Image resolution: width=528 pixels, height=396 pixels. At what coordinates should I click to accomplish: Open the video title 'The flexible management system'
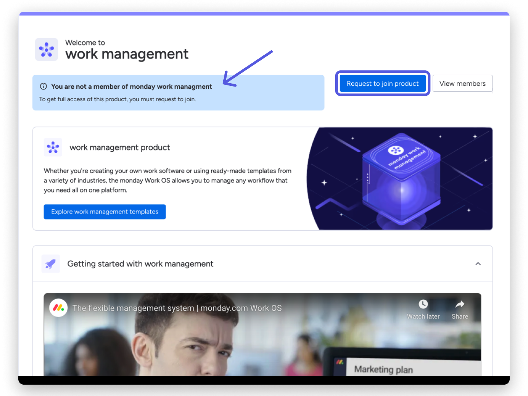(x=177, y=308)
